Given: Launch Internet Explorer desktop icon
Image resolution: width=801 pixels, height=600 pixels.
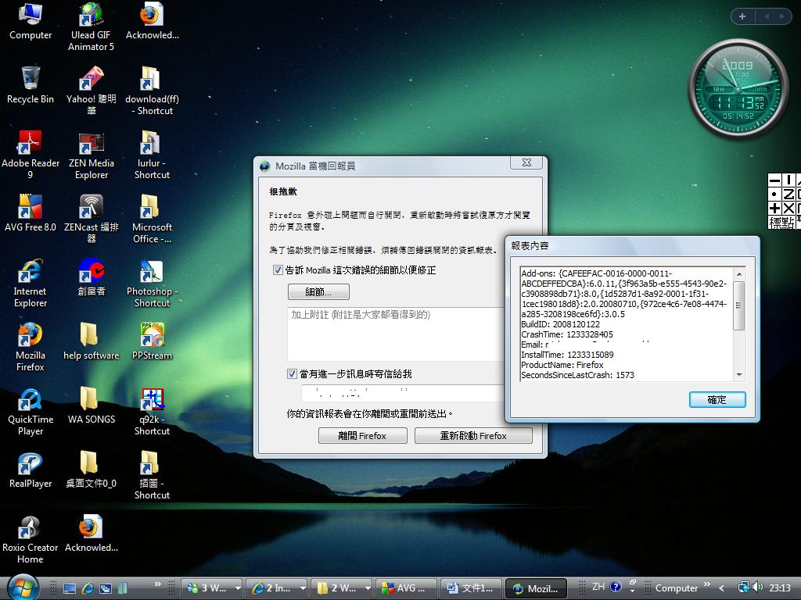Looking at the screenshot, I should click(31, 283).
